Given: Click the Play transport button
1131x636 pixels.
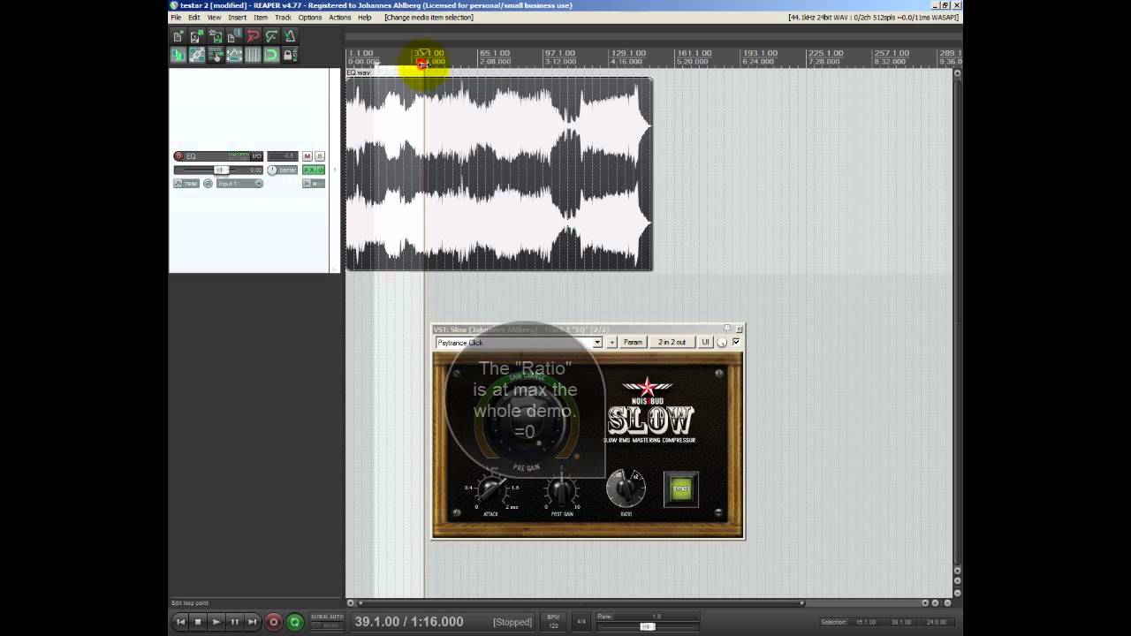Looking at the screenshot, I should [x=216, y=622].
